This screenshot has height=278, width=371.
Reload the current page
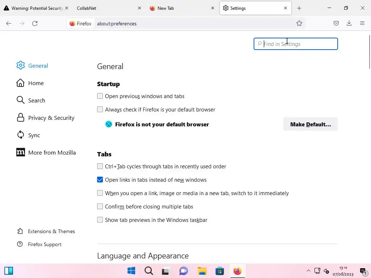35,24
